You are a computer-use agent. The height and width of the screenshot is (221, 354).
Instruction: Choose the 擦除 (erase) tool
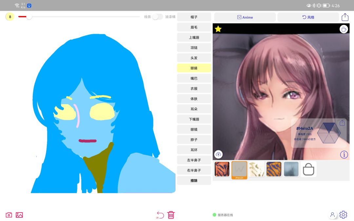tap(194, 181)
